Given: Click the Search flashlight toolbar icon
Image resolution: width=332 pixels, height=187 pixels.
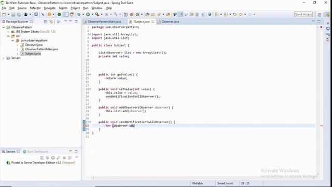Looking at the screenshot, I should (159, 15).
